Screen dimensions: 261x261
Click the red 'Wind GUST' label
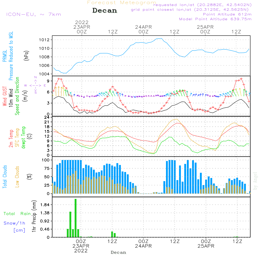tap(5, 96)
